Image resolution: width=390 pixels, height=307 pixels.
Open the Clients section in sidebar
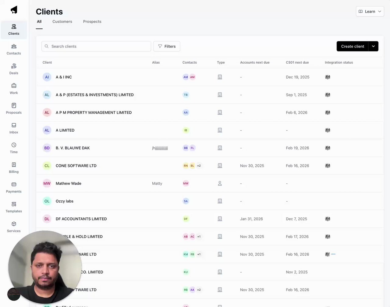pyautogui.click(x=14, y=30)
